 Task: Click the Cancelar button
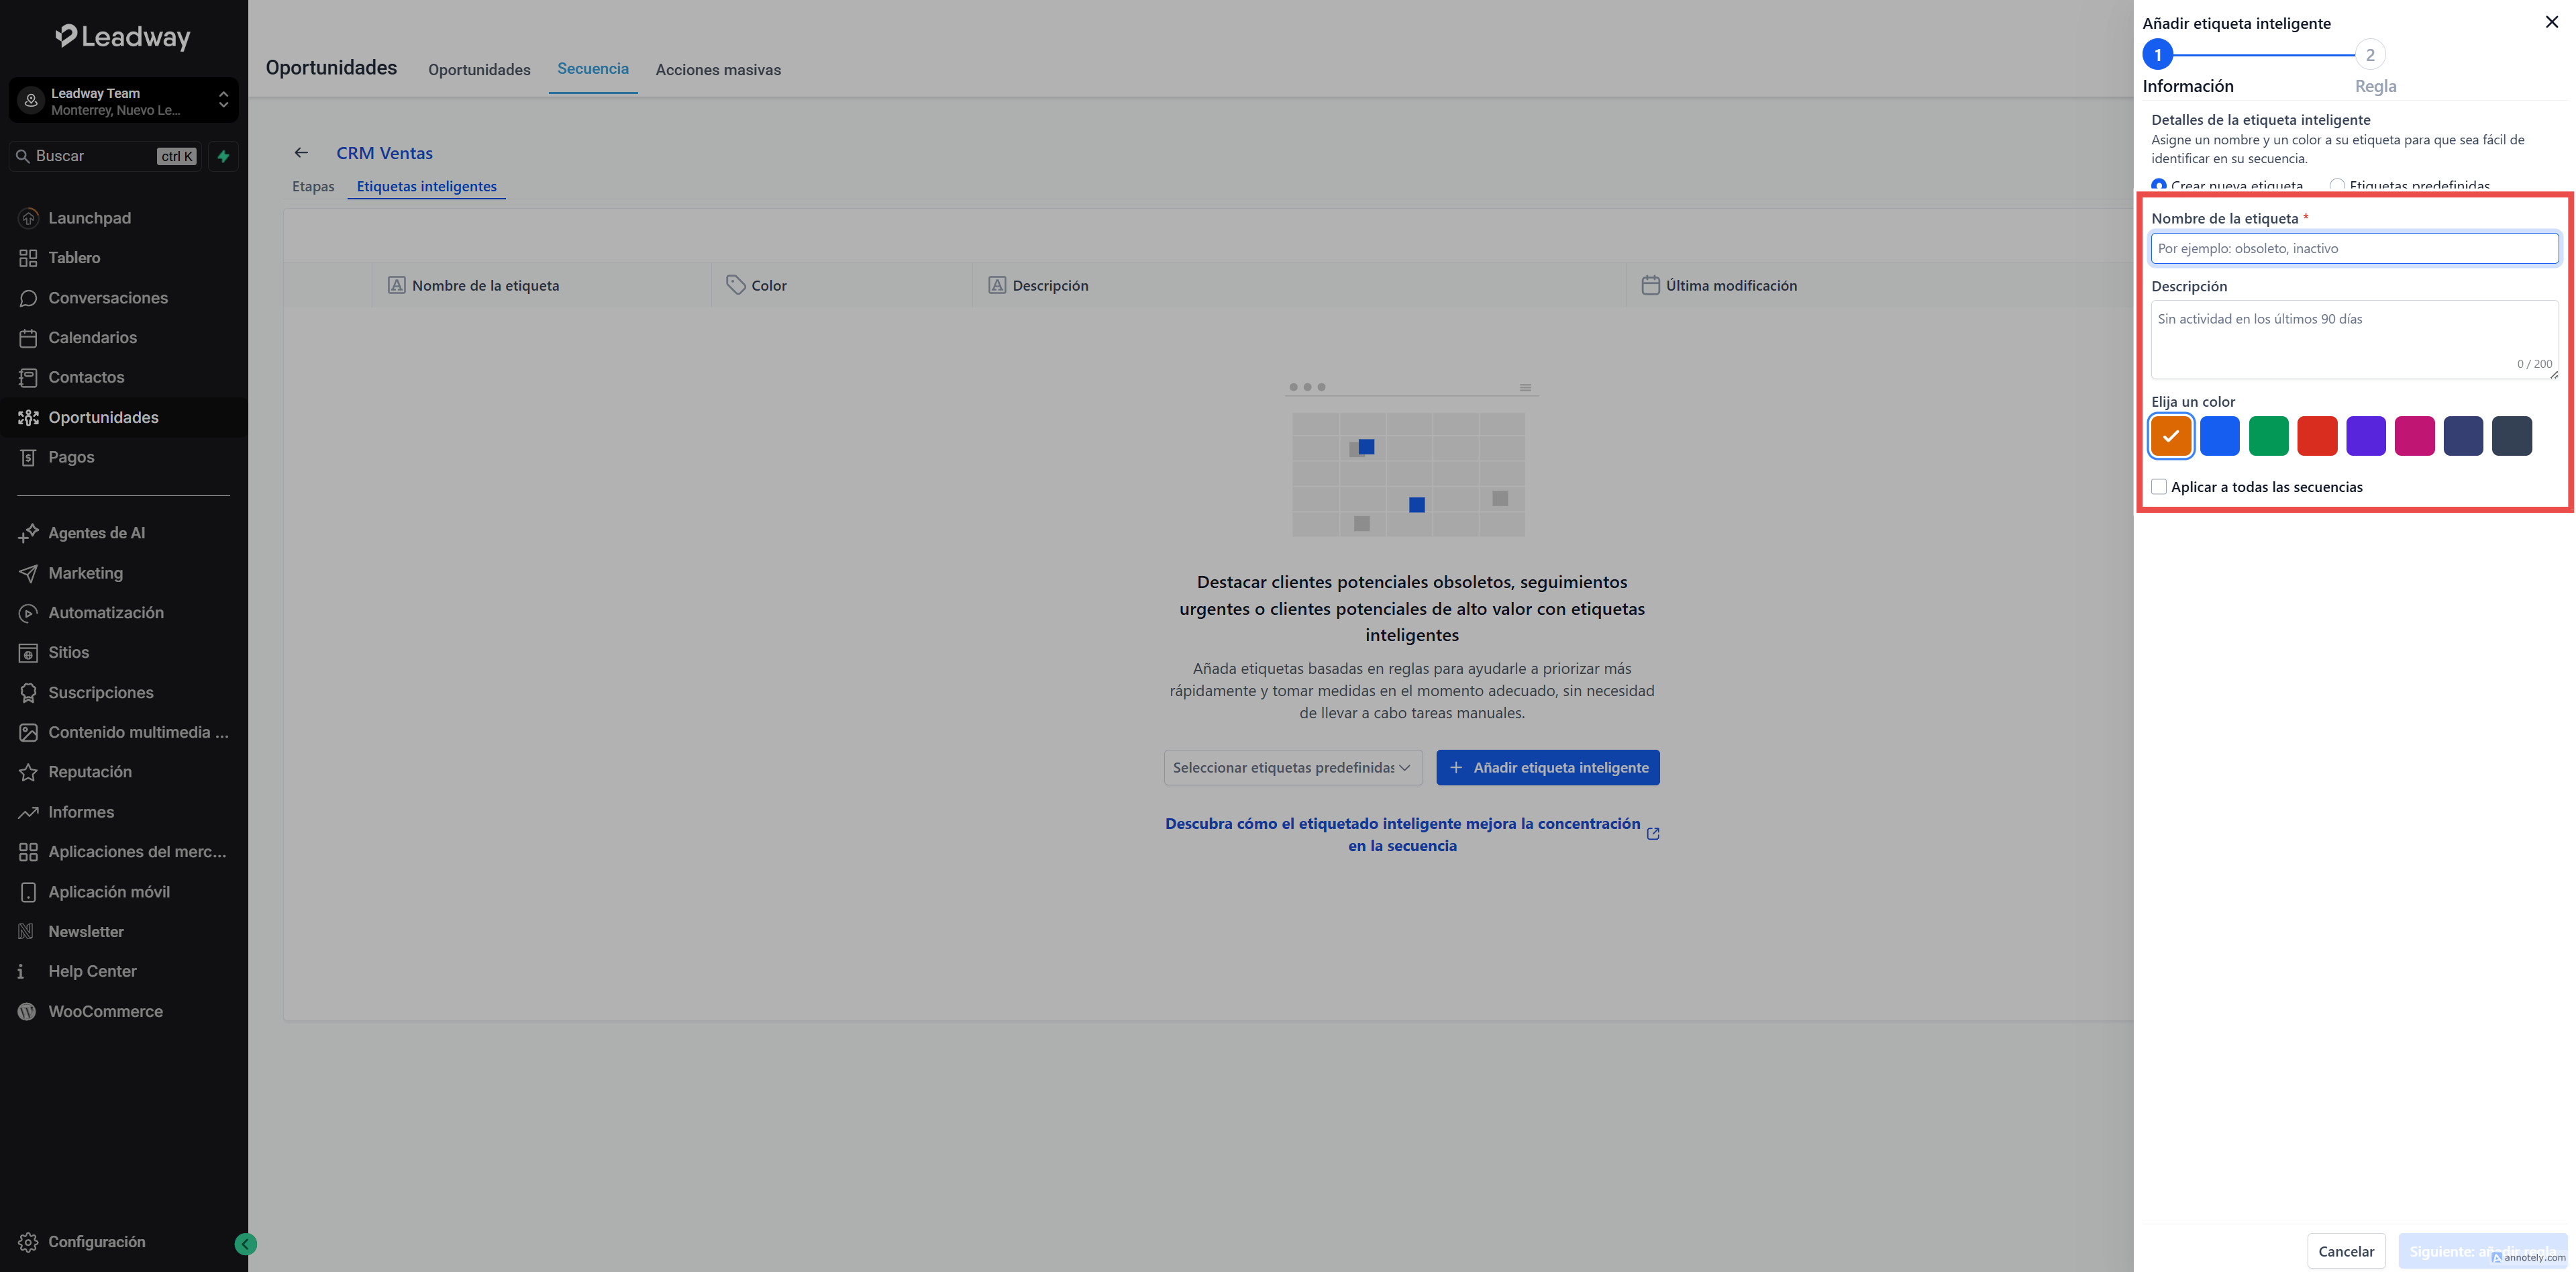click(x=2345, y=1251)
